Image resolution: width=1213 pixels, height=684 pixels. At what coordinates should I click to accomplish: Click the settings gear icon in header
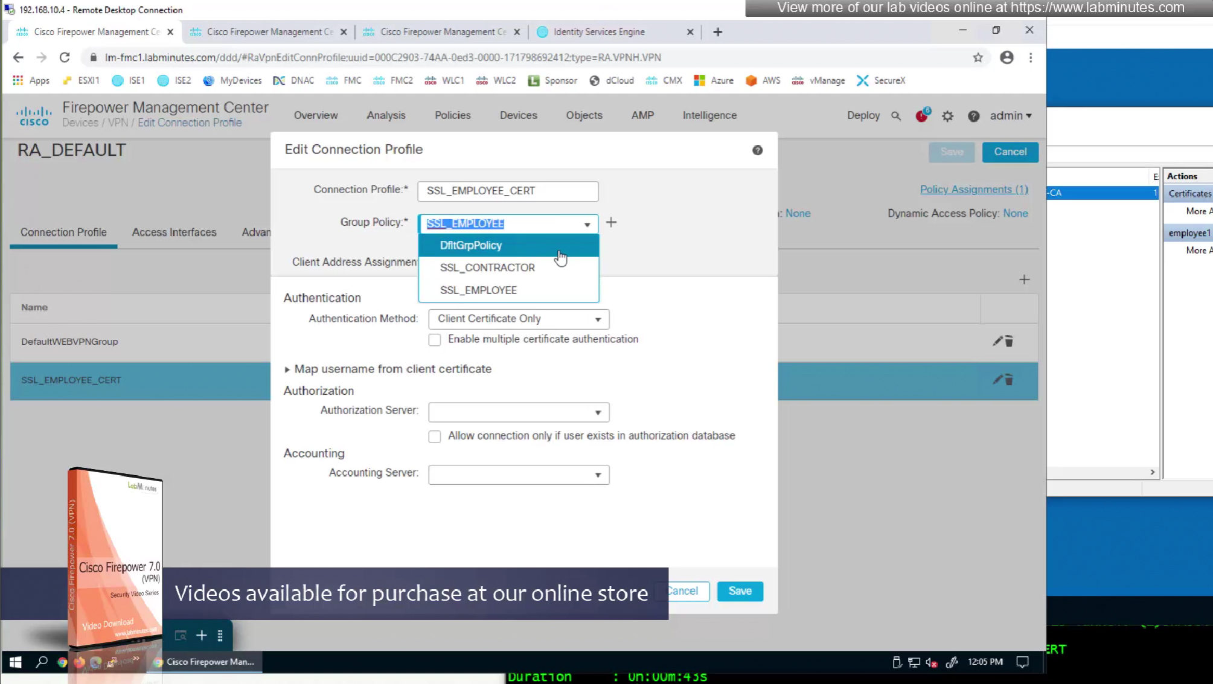coord(947,116)
